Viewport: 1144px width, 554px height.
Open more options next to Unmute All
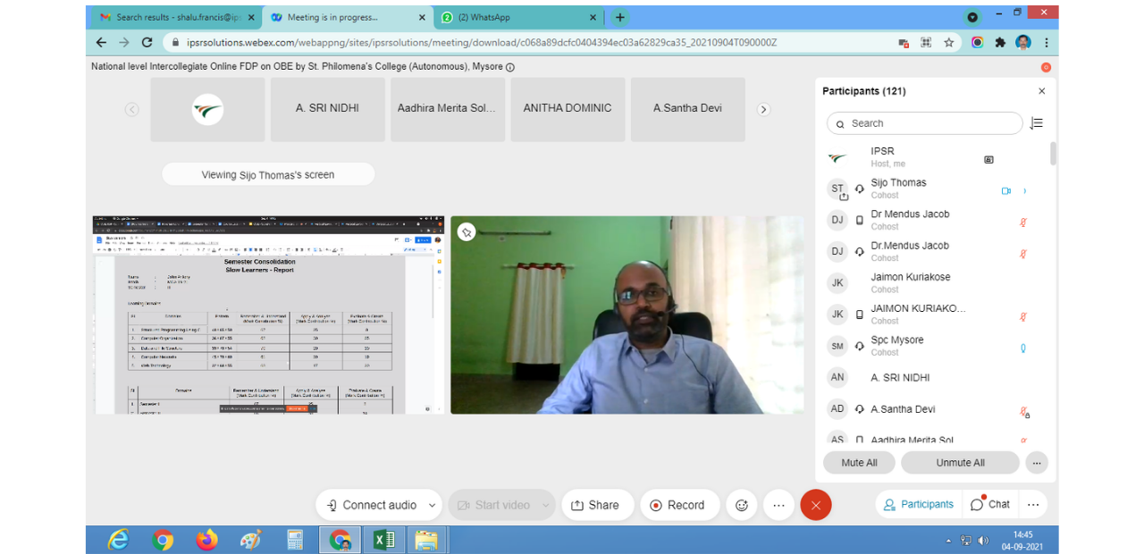pyautogui.click(x=1036, y=463)
